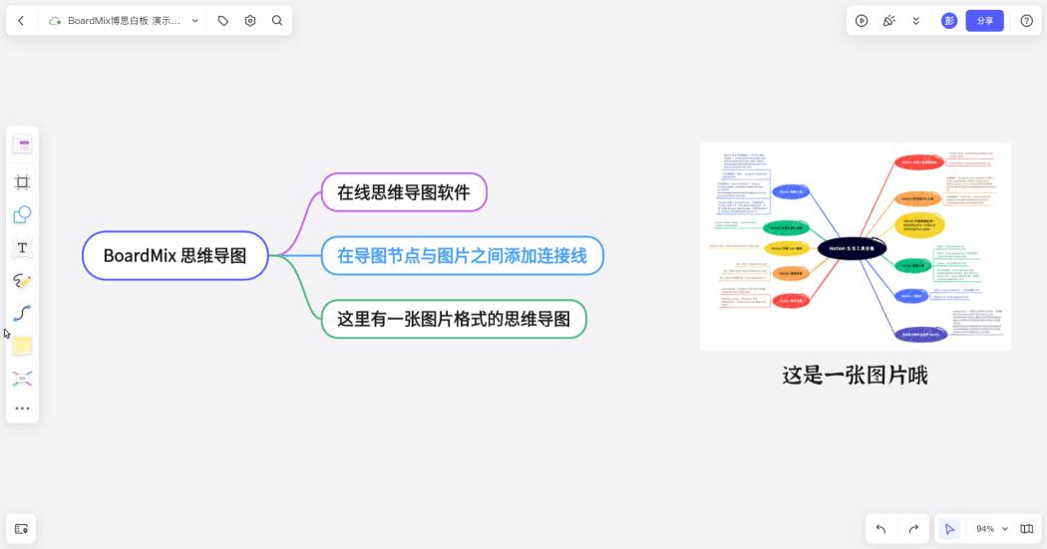1047x549 pixels.
Task: Select the Notion mind map image
Action: coord(856,246)
